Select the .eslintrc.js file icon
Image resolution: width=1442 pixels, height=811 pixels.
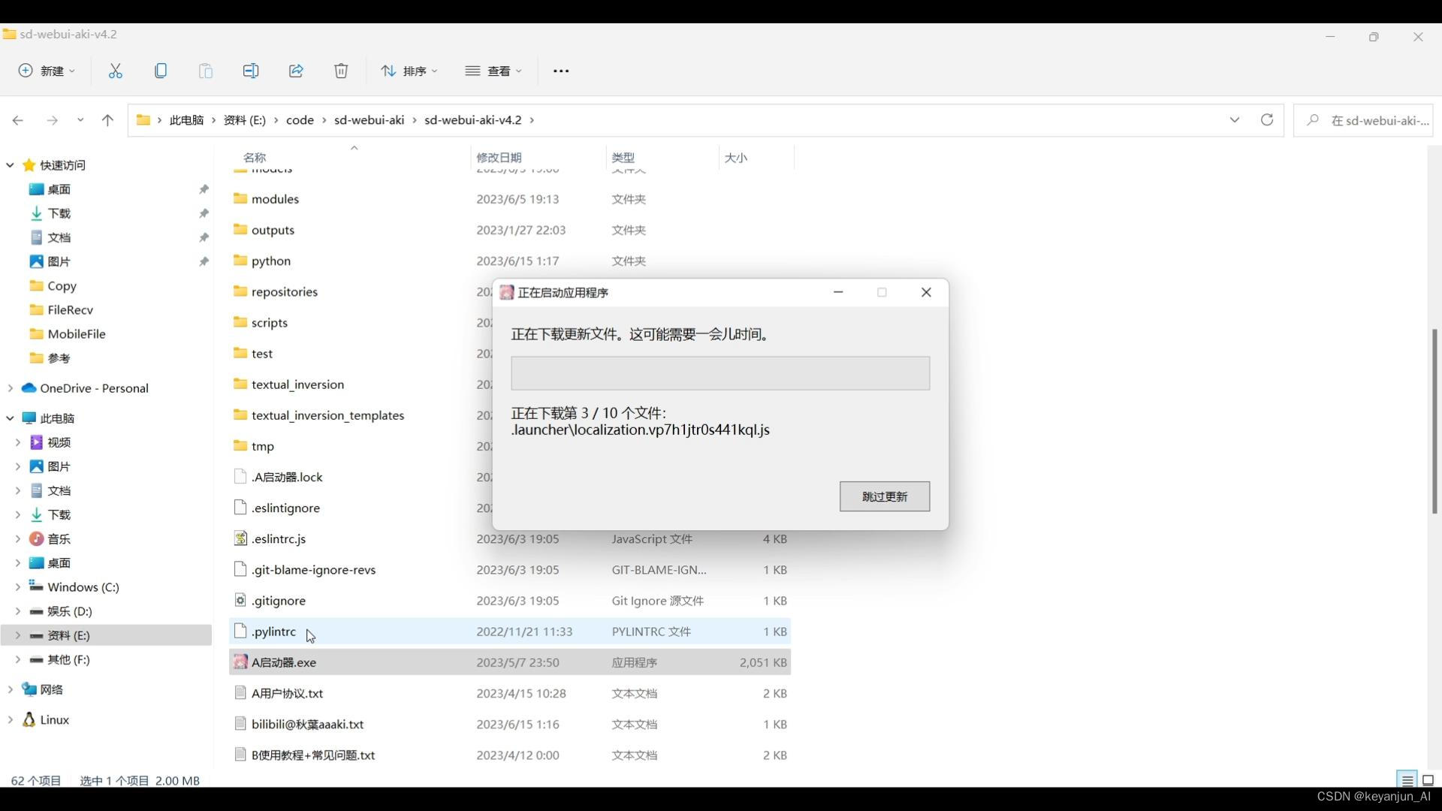240,538
